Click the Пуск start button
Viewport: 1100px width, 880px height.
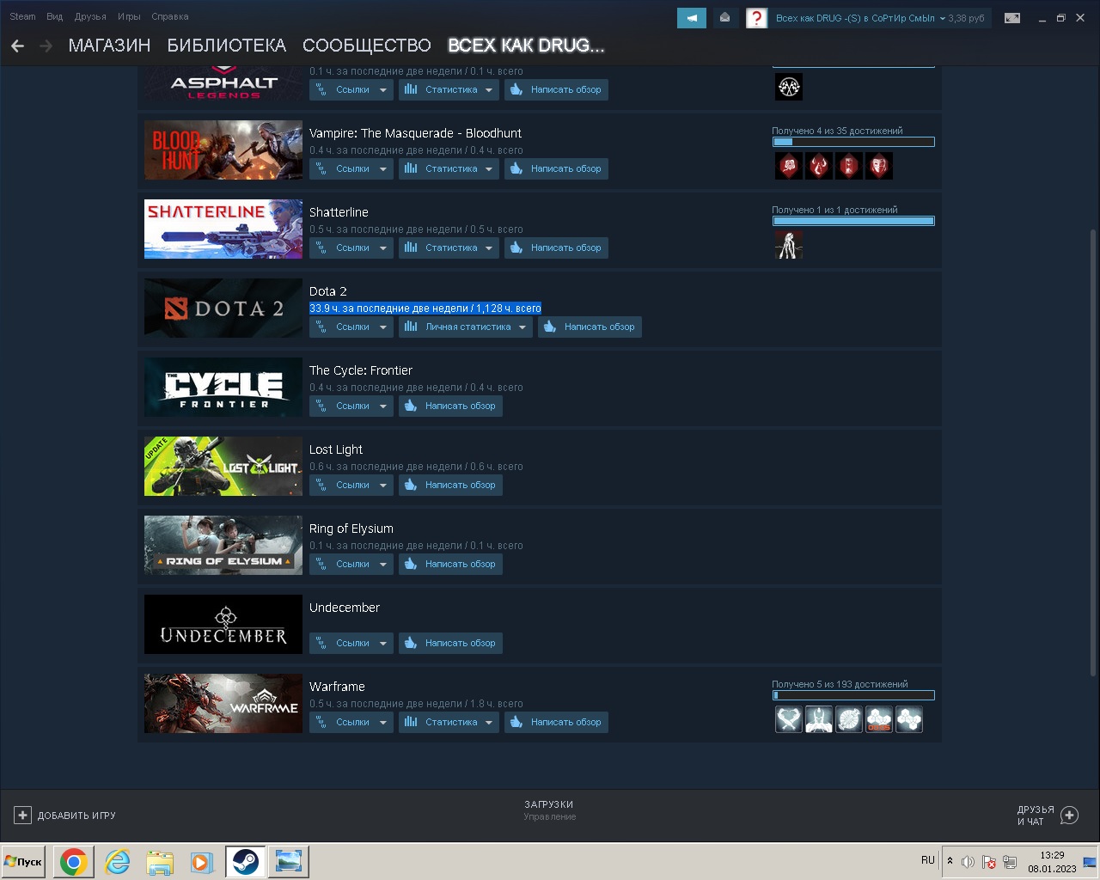[23, 861]
